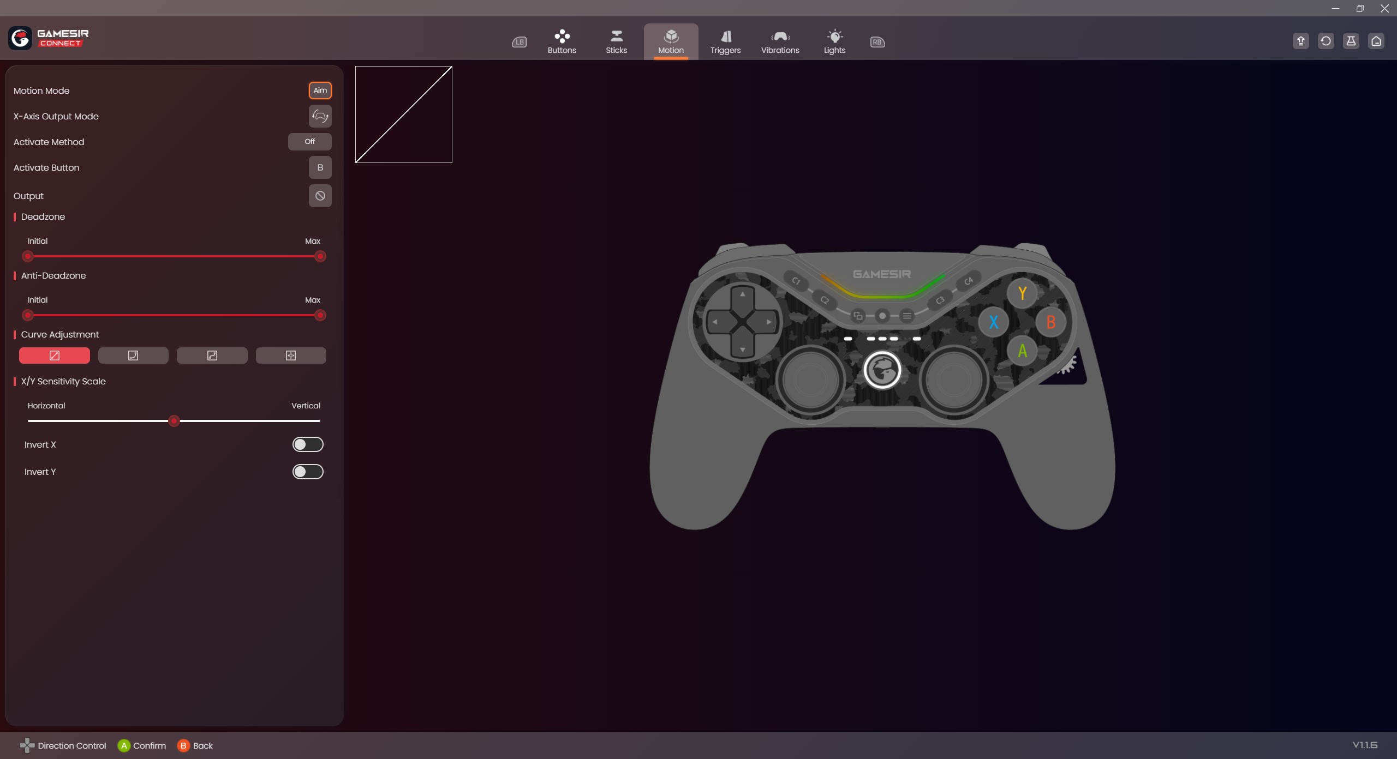Close the GameSir Connect window
Viewport: 1397px width, 759px height.
point(1384,8)
